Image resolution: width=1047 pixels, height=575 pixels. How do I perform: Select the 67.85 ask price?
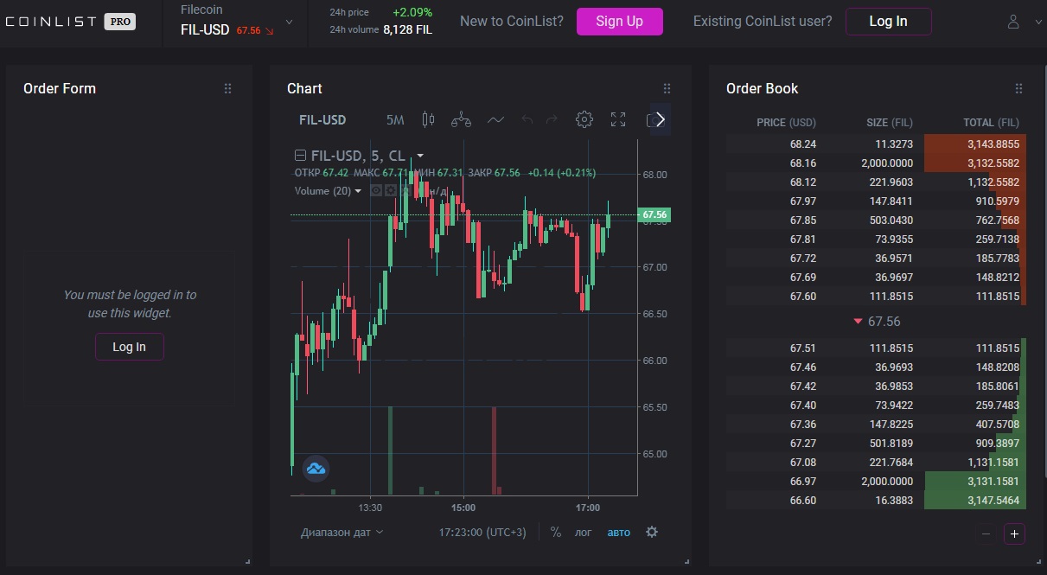pyautogui.click(x=803, y=220)
